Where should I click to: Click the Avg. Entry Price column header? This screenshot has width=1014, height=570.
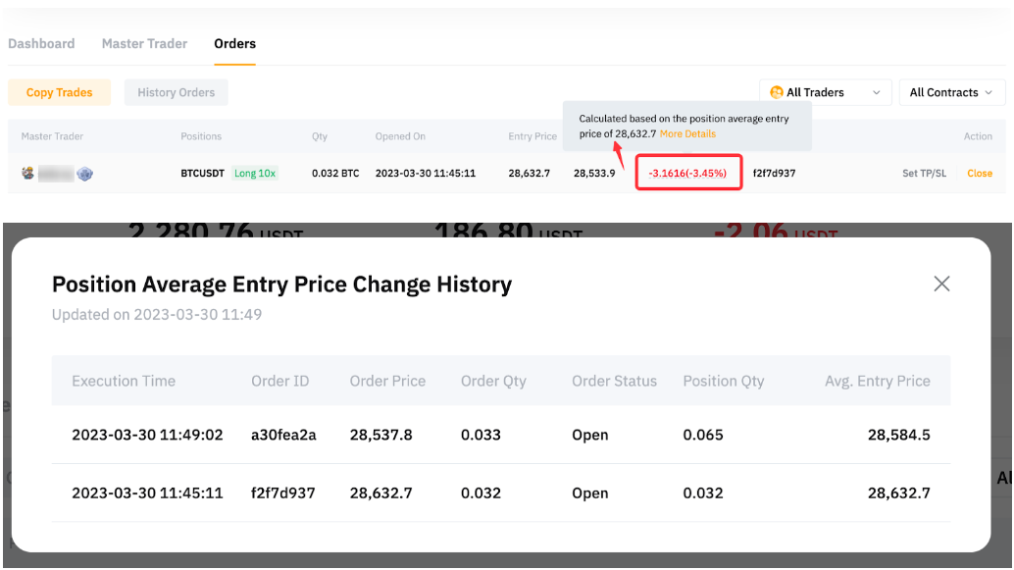[x=877, y=381]
